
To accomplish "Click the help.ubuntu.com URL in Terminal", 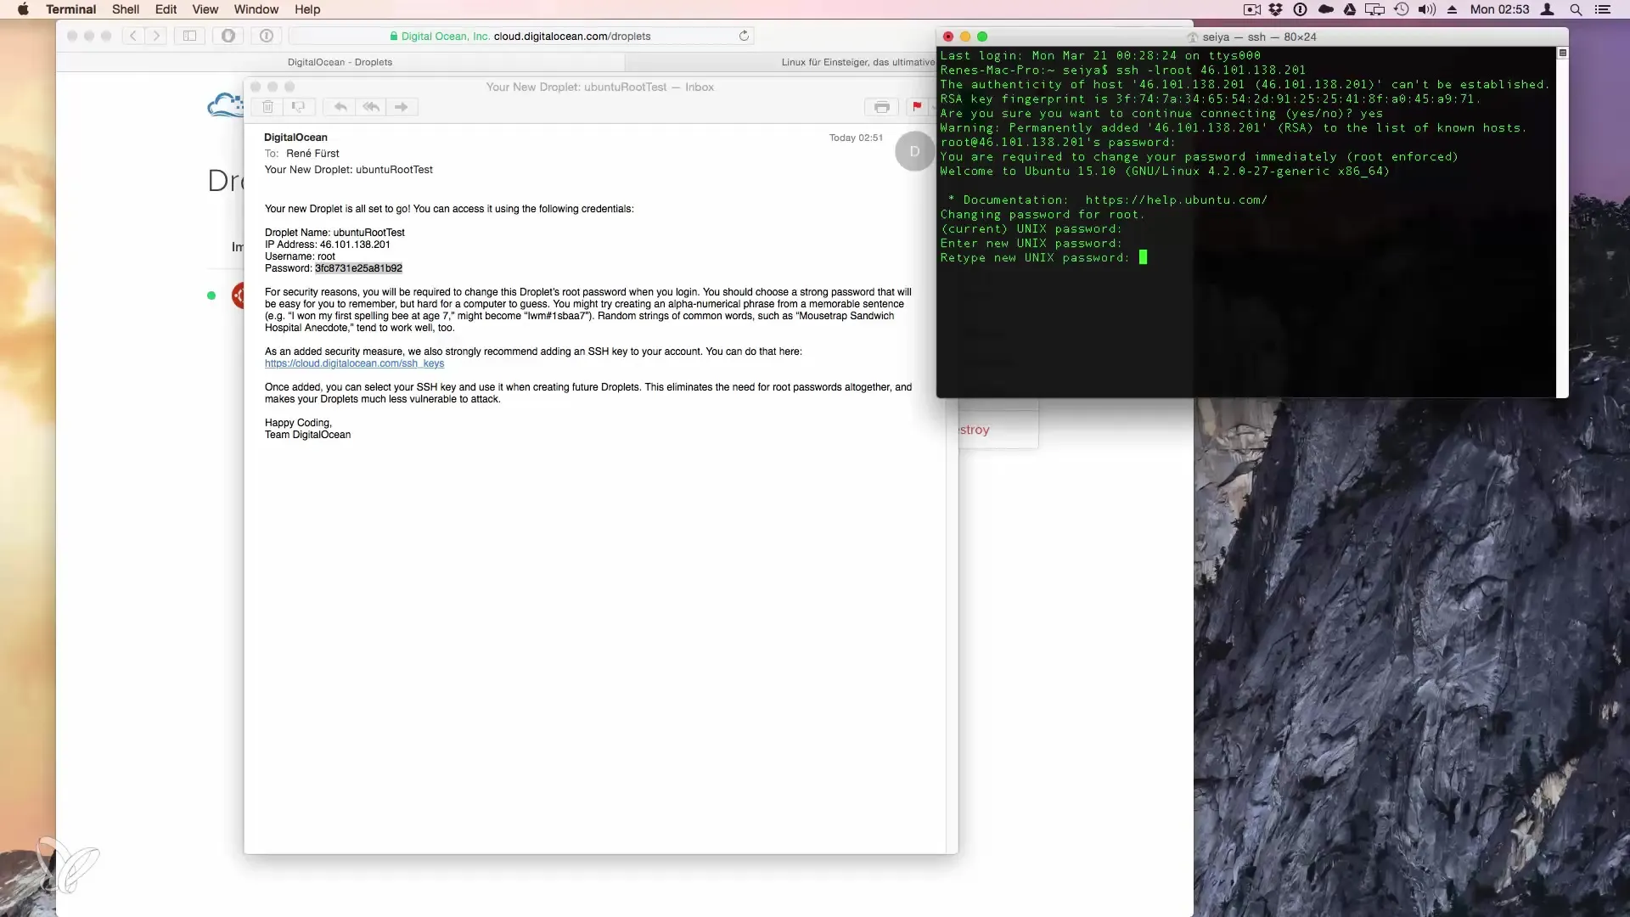I will click(x=1176, y=200).
